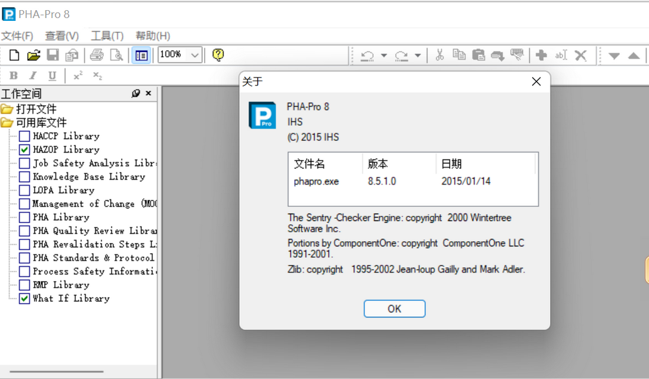The width and height of the screenshot is (649, 379).
Task: Open the 100% zoom dropdown
Action: pyautogui.click(x=194, y=55)
